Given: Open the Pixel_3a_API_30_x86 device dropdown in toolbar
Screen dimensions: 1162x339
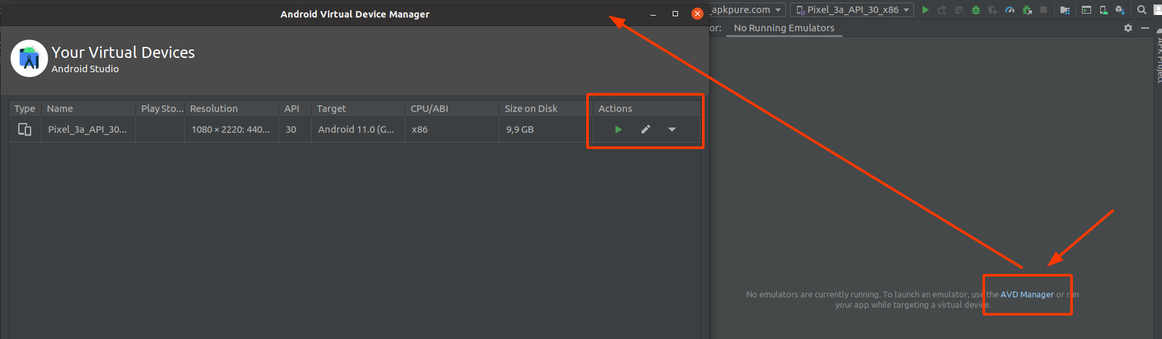Looking at the screenshot, I should pos(852,10).
